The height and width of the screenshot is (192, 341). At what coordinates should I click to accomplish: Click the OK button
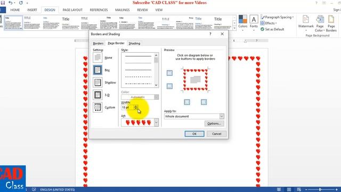pyautogui.click(x=194, y=134)
